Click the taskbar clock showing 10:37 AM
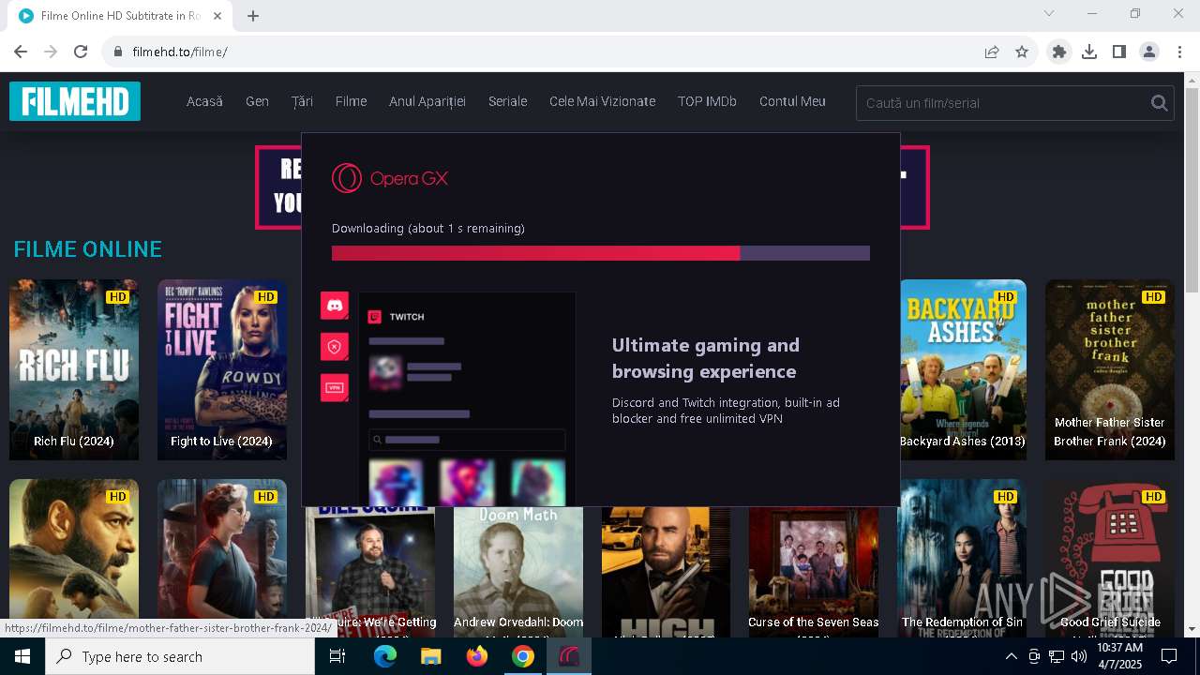 [x=1119, y=656]
